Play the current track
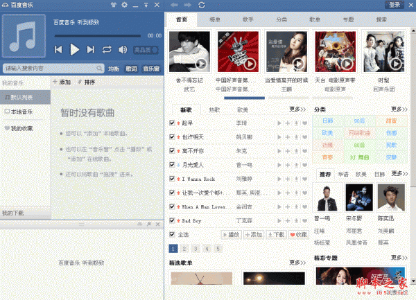Screen dimensions: 416x300 75,50
